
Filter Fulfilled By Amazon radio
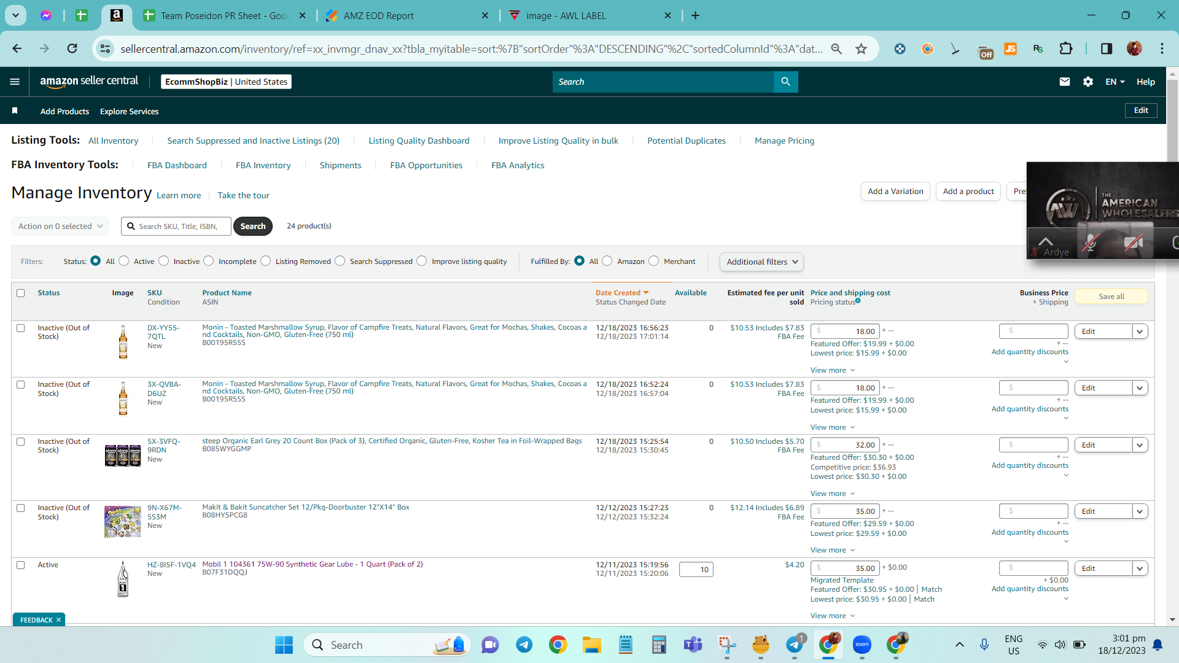607,261
